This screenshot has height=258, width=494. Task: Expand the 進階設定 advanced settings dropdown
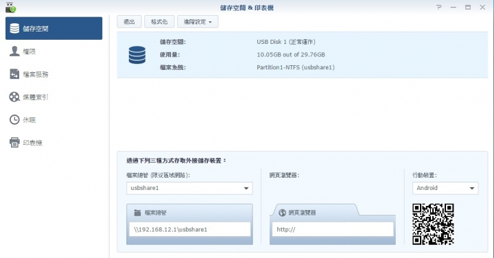[198, 22]
